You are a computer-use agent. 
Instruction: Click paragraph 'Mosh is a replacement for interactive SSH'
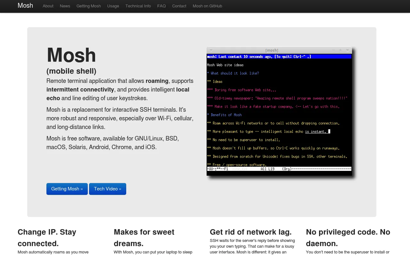(120, 118)
